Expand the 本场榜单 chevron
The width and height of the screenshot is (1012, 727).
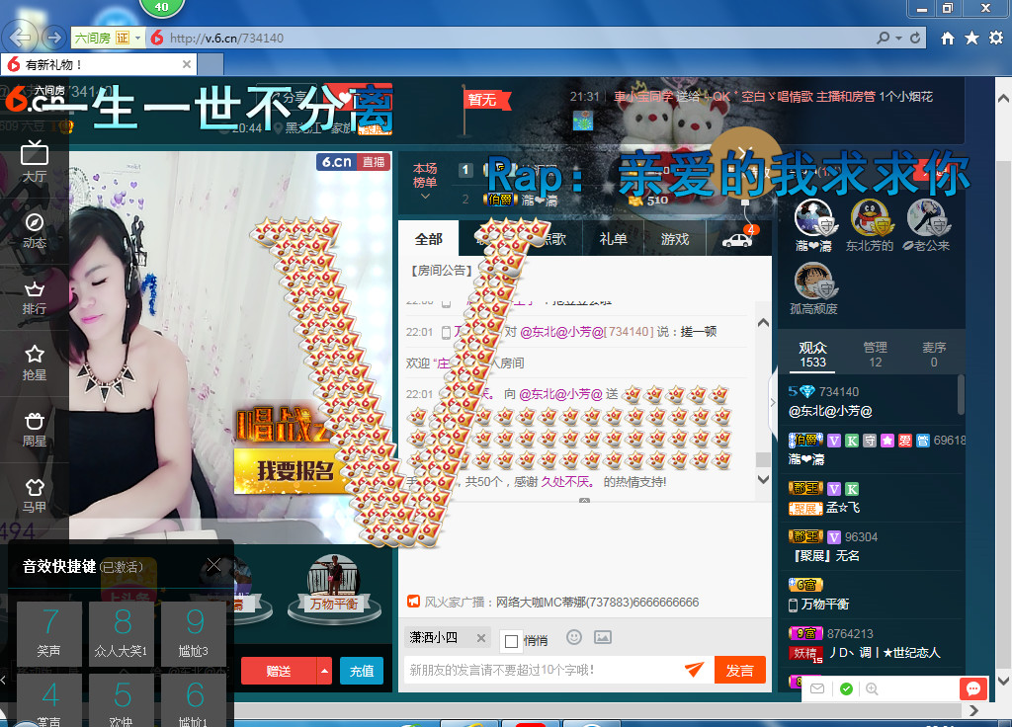[425, 197]
